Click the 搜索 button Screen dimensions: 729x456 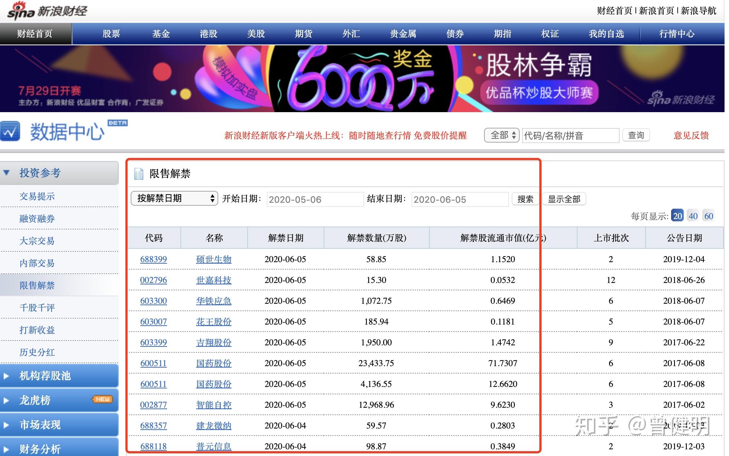(525, 199)
